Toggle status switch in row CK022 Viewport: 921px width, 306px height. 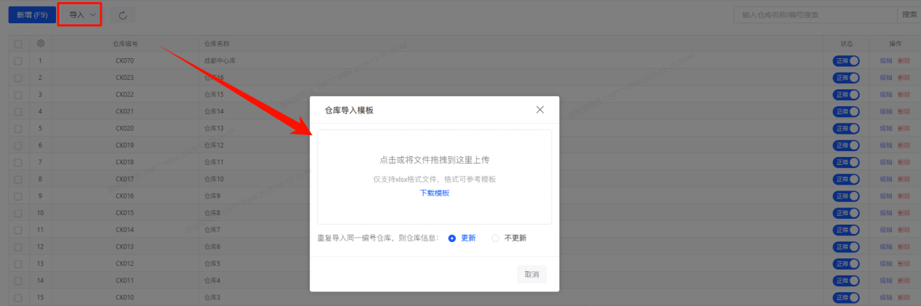pos(846,94)
